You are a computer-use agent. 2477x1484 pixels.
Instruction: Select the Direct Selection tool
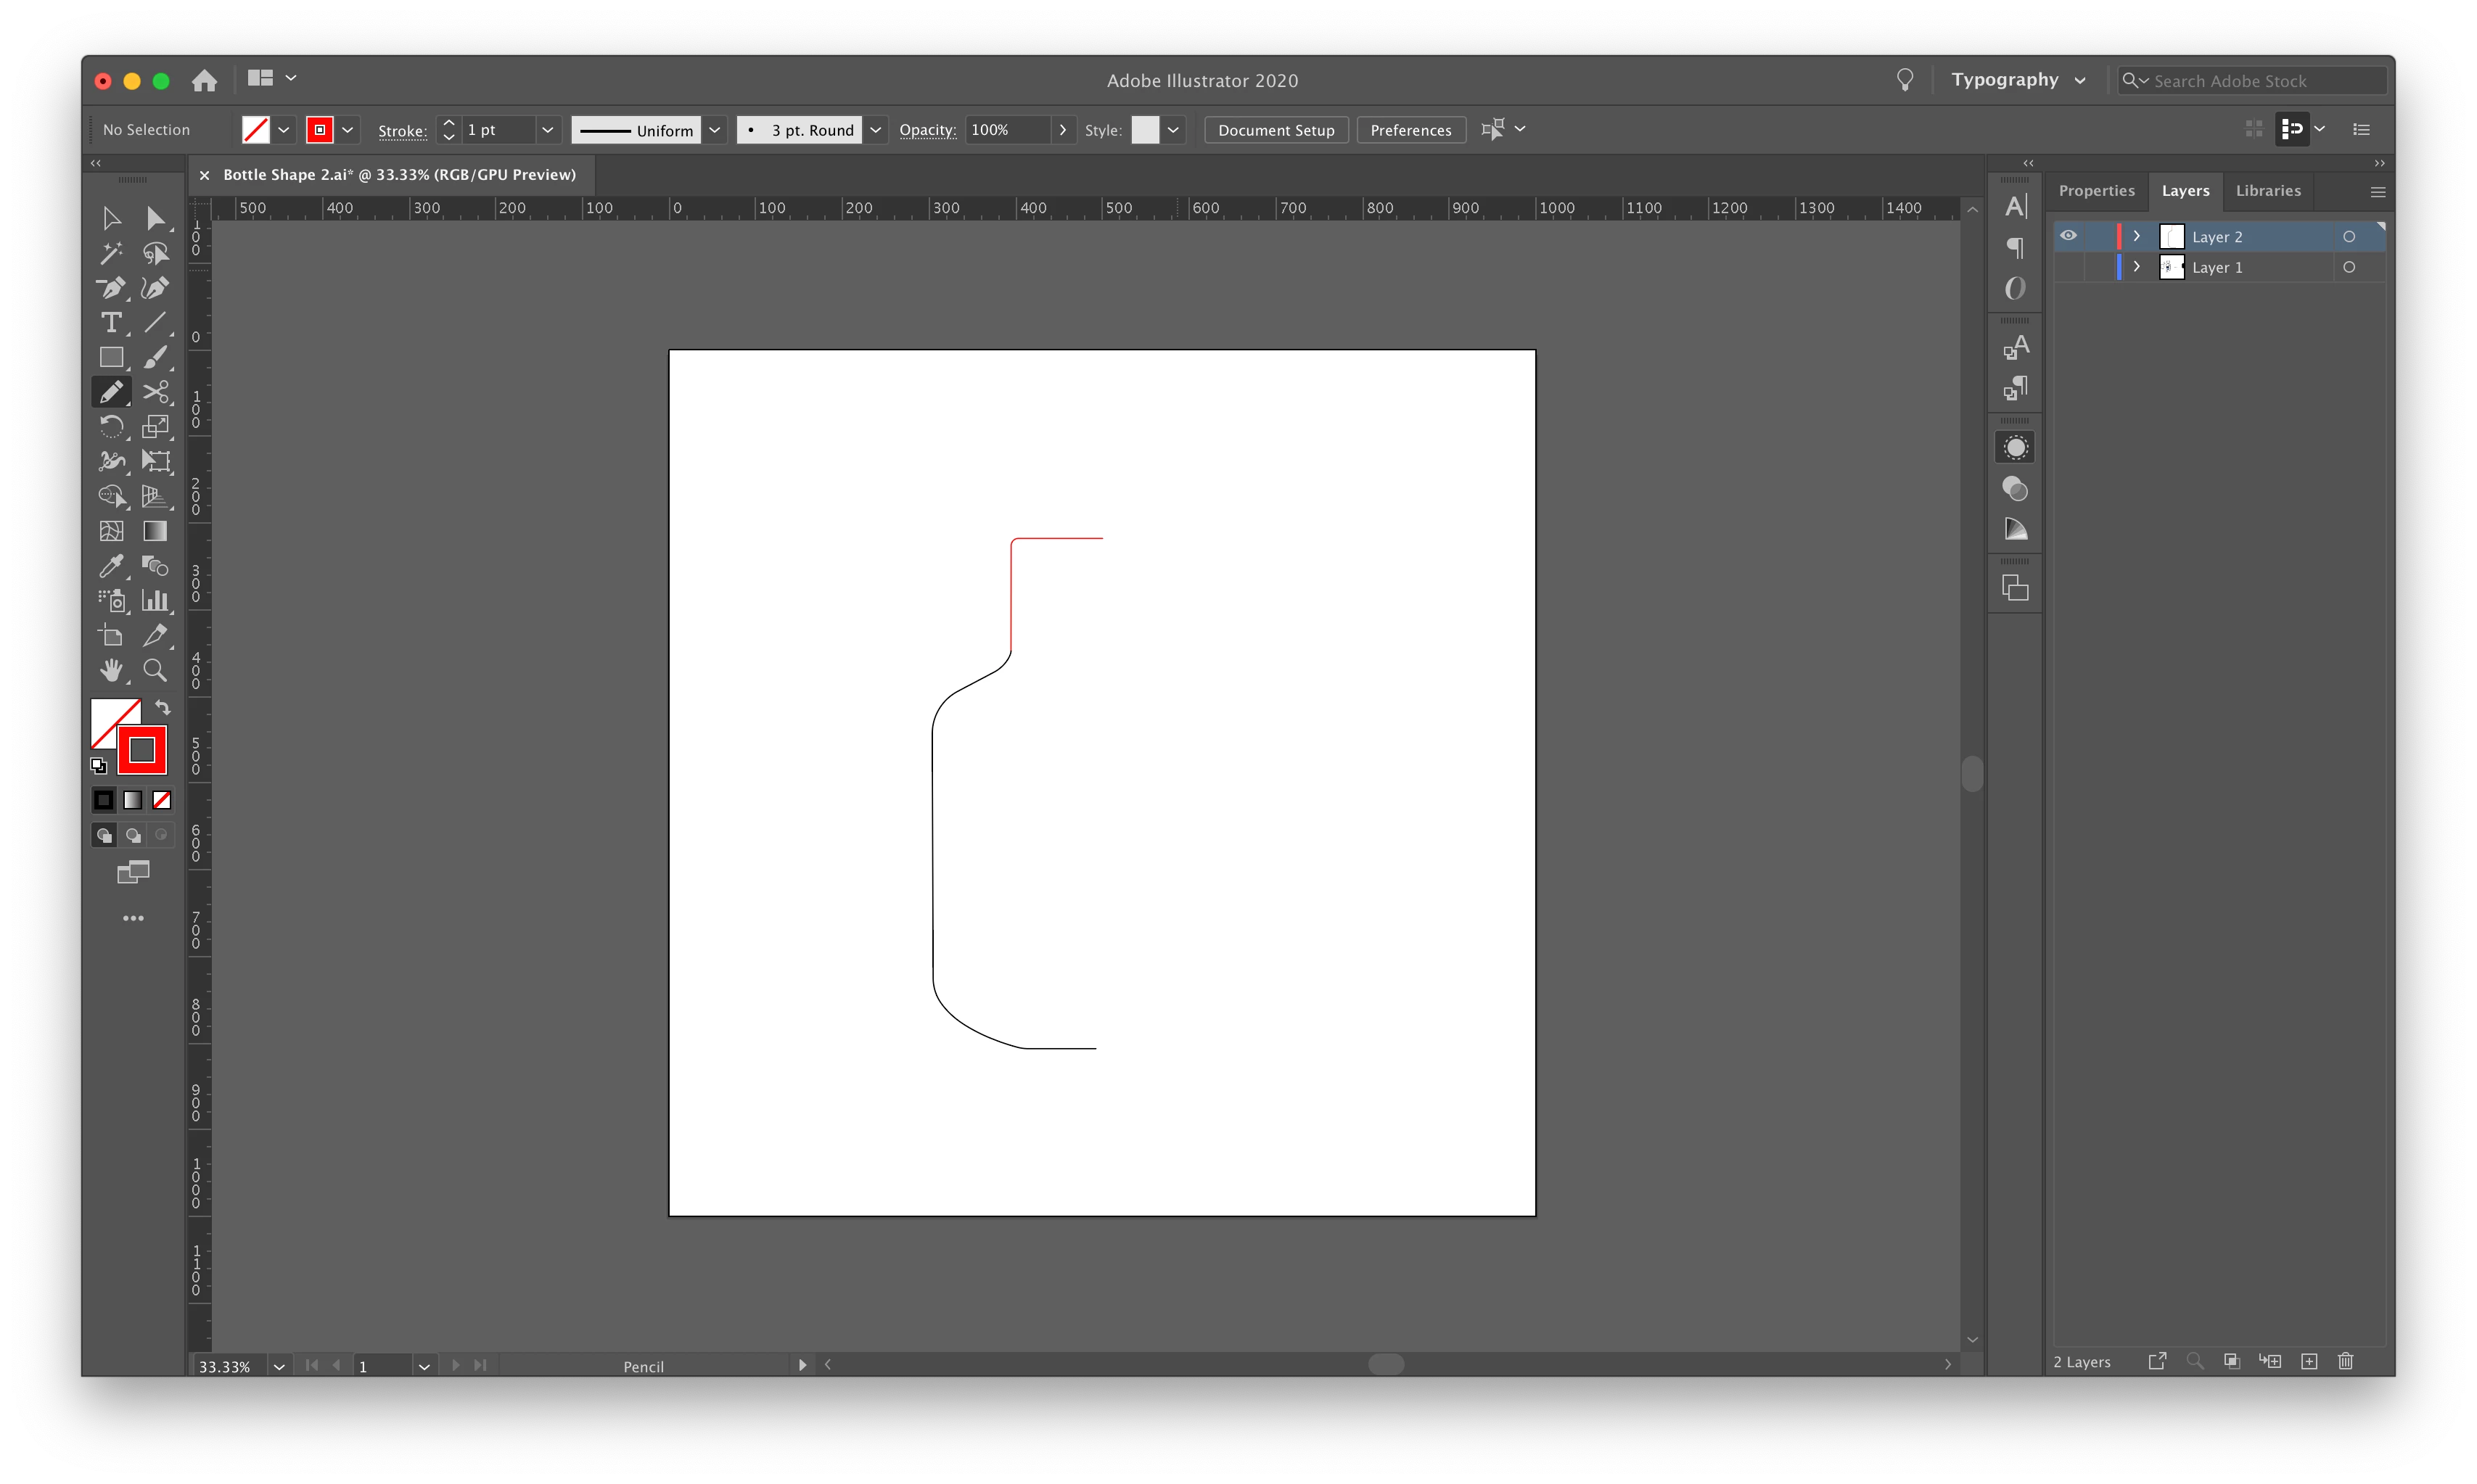[x=155, y=218]
